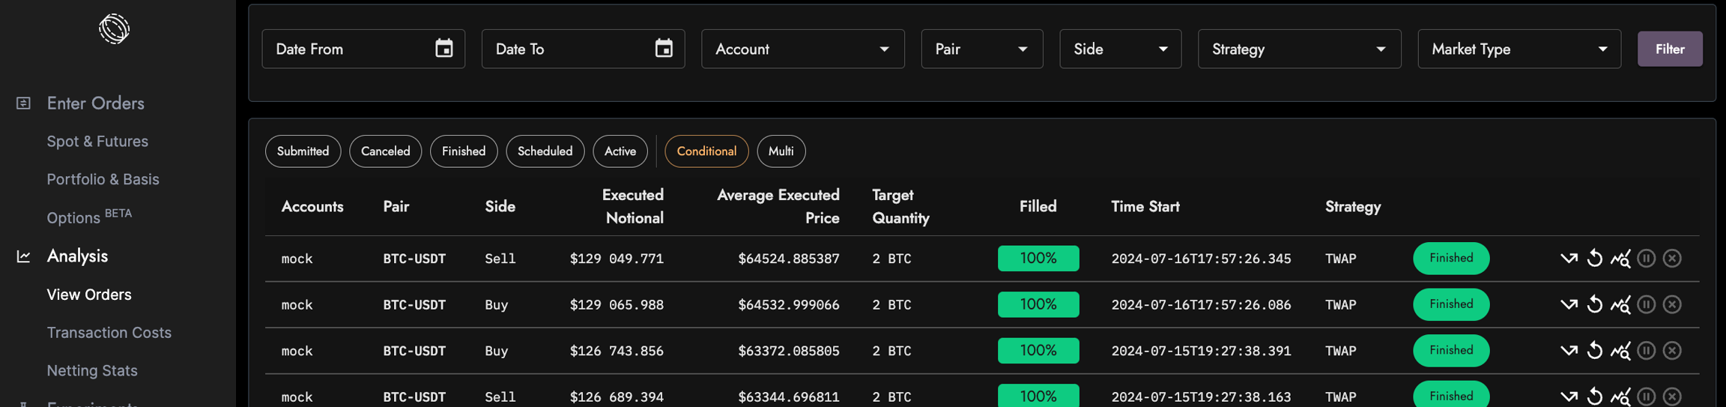Open the Strategy dropdown filter

[1298, 49]
